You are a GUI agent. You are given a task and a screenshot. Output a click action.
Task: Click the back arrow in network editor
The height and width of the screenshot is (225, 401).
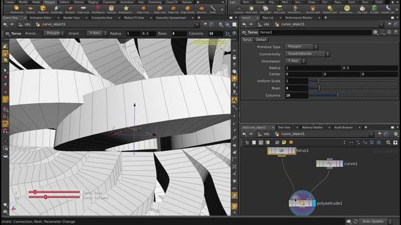click(244, 134)
